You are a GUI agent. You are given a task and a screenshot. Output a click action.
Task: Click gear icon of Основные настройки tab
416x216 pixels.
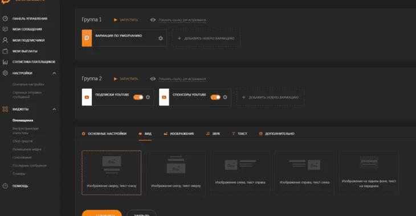click(x=84, y=134)
